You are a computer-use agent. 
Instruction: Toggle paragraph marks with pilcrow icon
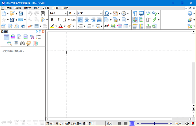point(135,14)
